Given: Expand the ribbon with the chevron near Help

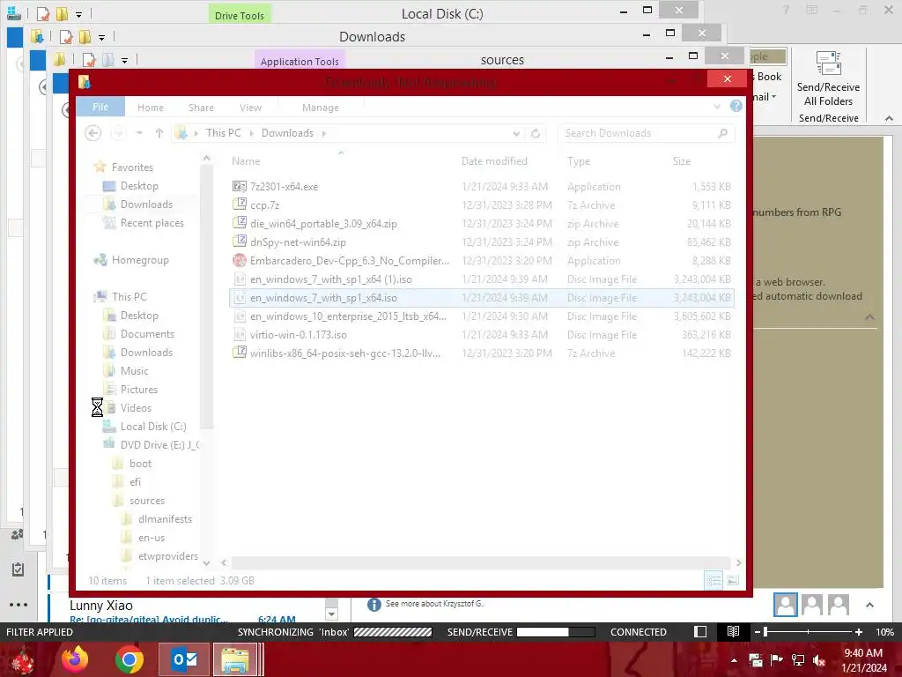Looking at the screenshot, I should (x=717, y=107).
